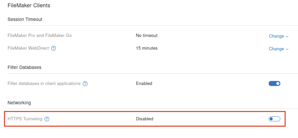Click the "HTTPS Tunneling" label text
This screenshot has height=138, width=298.
point(25,119)
